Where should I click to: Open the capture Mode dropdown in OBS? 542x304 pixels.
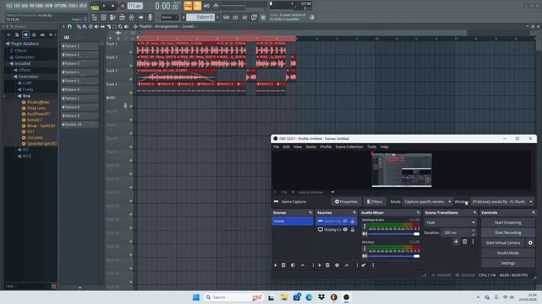tap(428, 202)
